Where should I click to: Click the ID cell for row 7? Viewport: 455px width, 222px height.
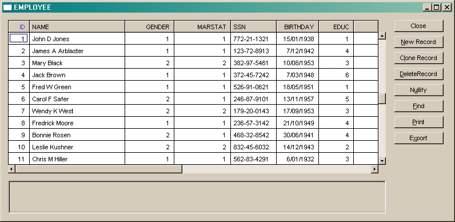click(19, 110)
